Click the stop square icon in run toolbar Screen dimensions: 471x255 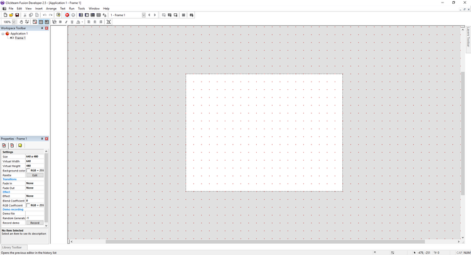pos(183,15)
